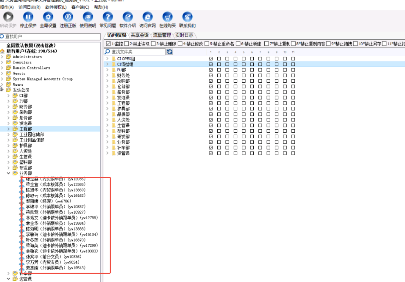
Task: Switch to the 流量管理 tab
Action: click(x=162, y=35)
